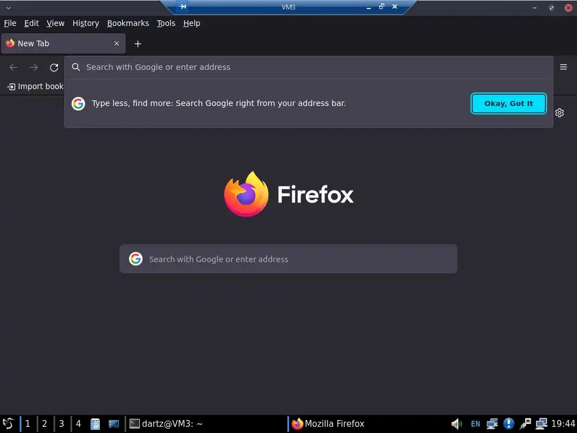Open the Bookmarks menu
This screenshot has width=577, height=433.
(x=128, y=23)
